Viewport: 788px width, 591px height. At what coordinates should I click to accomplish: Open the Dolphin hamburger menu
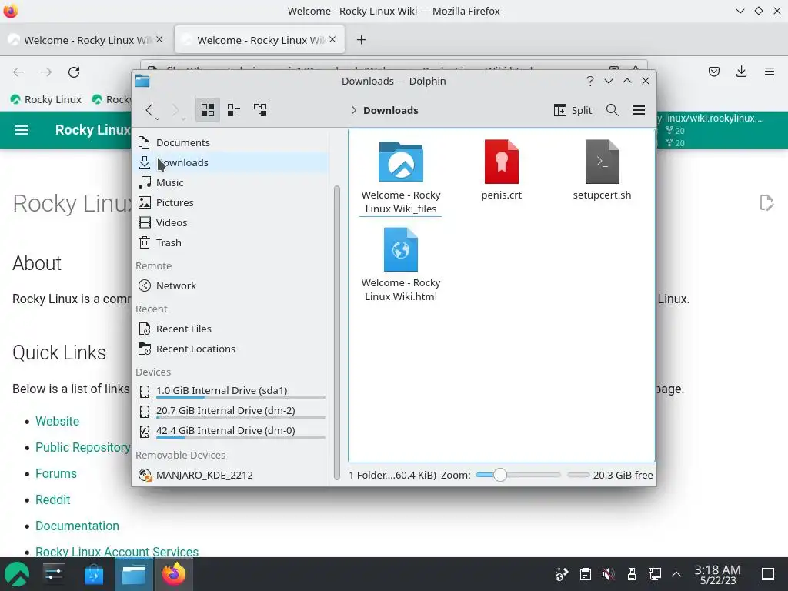pos(639,110)
